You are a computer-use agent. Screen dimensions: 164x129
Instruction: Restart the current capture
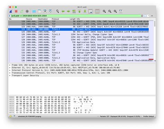pyautogui.click(x=21, y=11)
